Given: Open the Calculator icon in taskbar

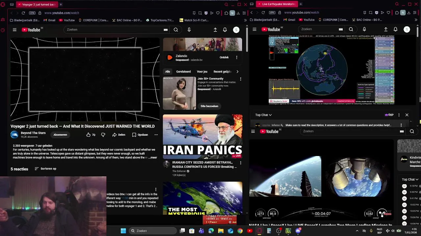Looking at the screenshot, I should (x=269, y=231).
